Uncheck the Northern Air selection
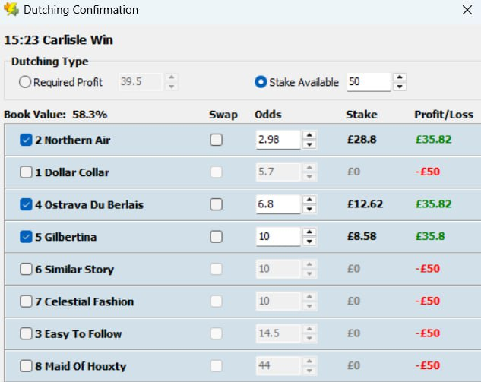 pos(27,140)
